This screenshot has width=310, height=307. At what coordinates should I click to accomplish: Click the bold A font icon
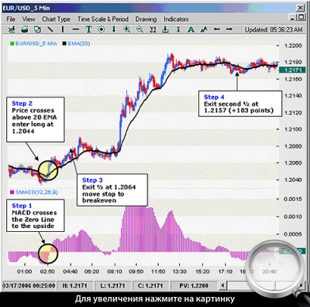[191, 29]
